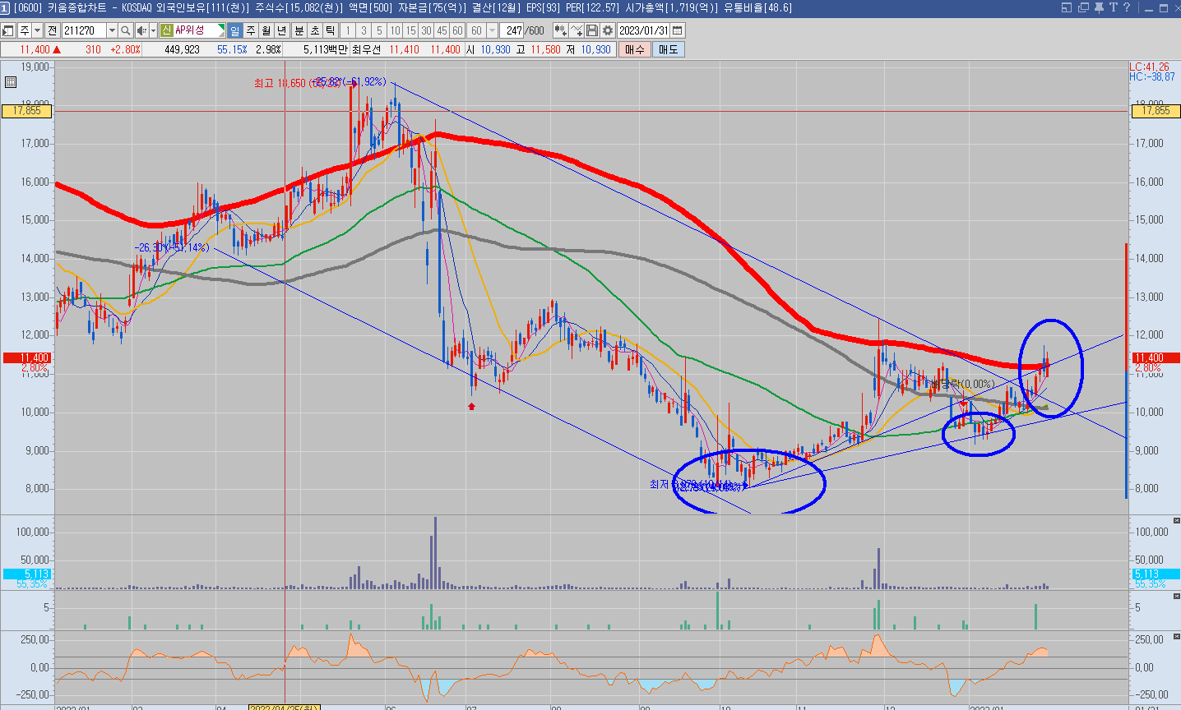1181x710 pixels.
Task: Select minute 분 chart period
Action: click(x=299, y=30)
